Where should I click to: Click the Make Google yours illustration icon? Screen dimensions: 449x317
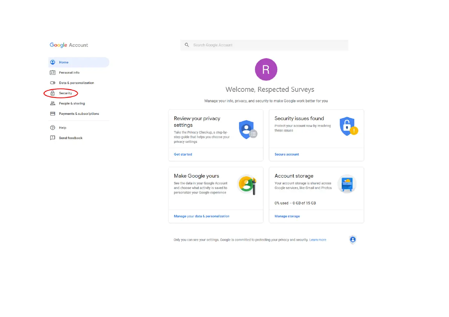pyautogui.click(x=247, y=184)
